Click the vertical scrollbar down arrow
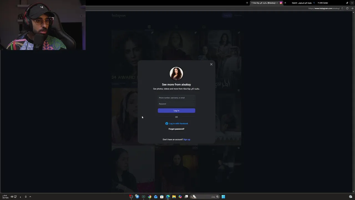The height and width of the screenshot is (200, 355). 353,191
